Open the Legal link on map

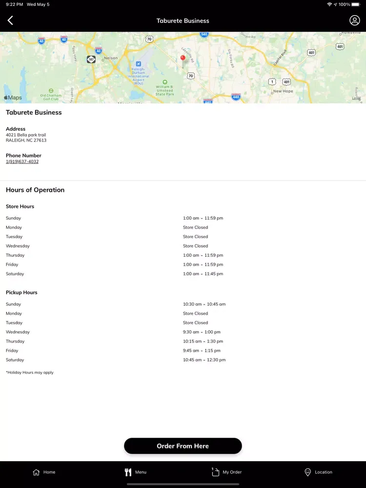[356, 98]
